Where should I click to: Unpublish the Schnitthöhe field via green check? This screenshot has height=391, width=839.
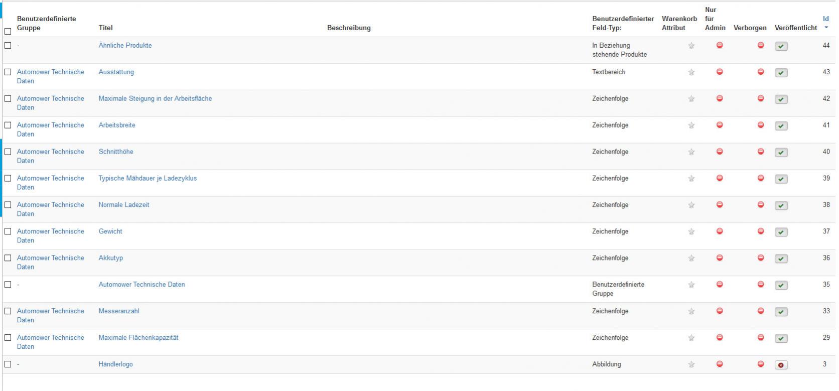pyautogui.click(x=781, y=152)
